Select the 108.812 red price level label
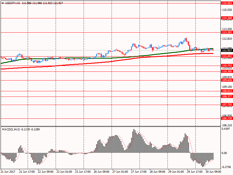 click(x=227, y=91)
